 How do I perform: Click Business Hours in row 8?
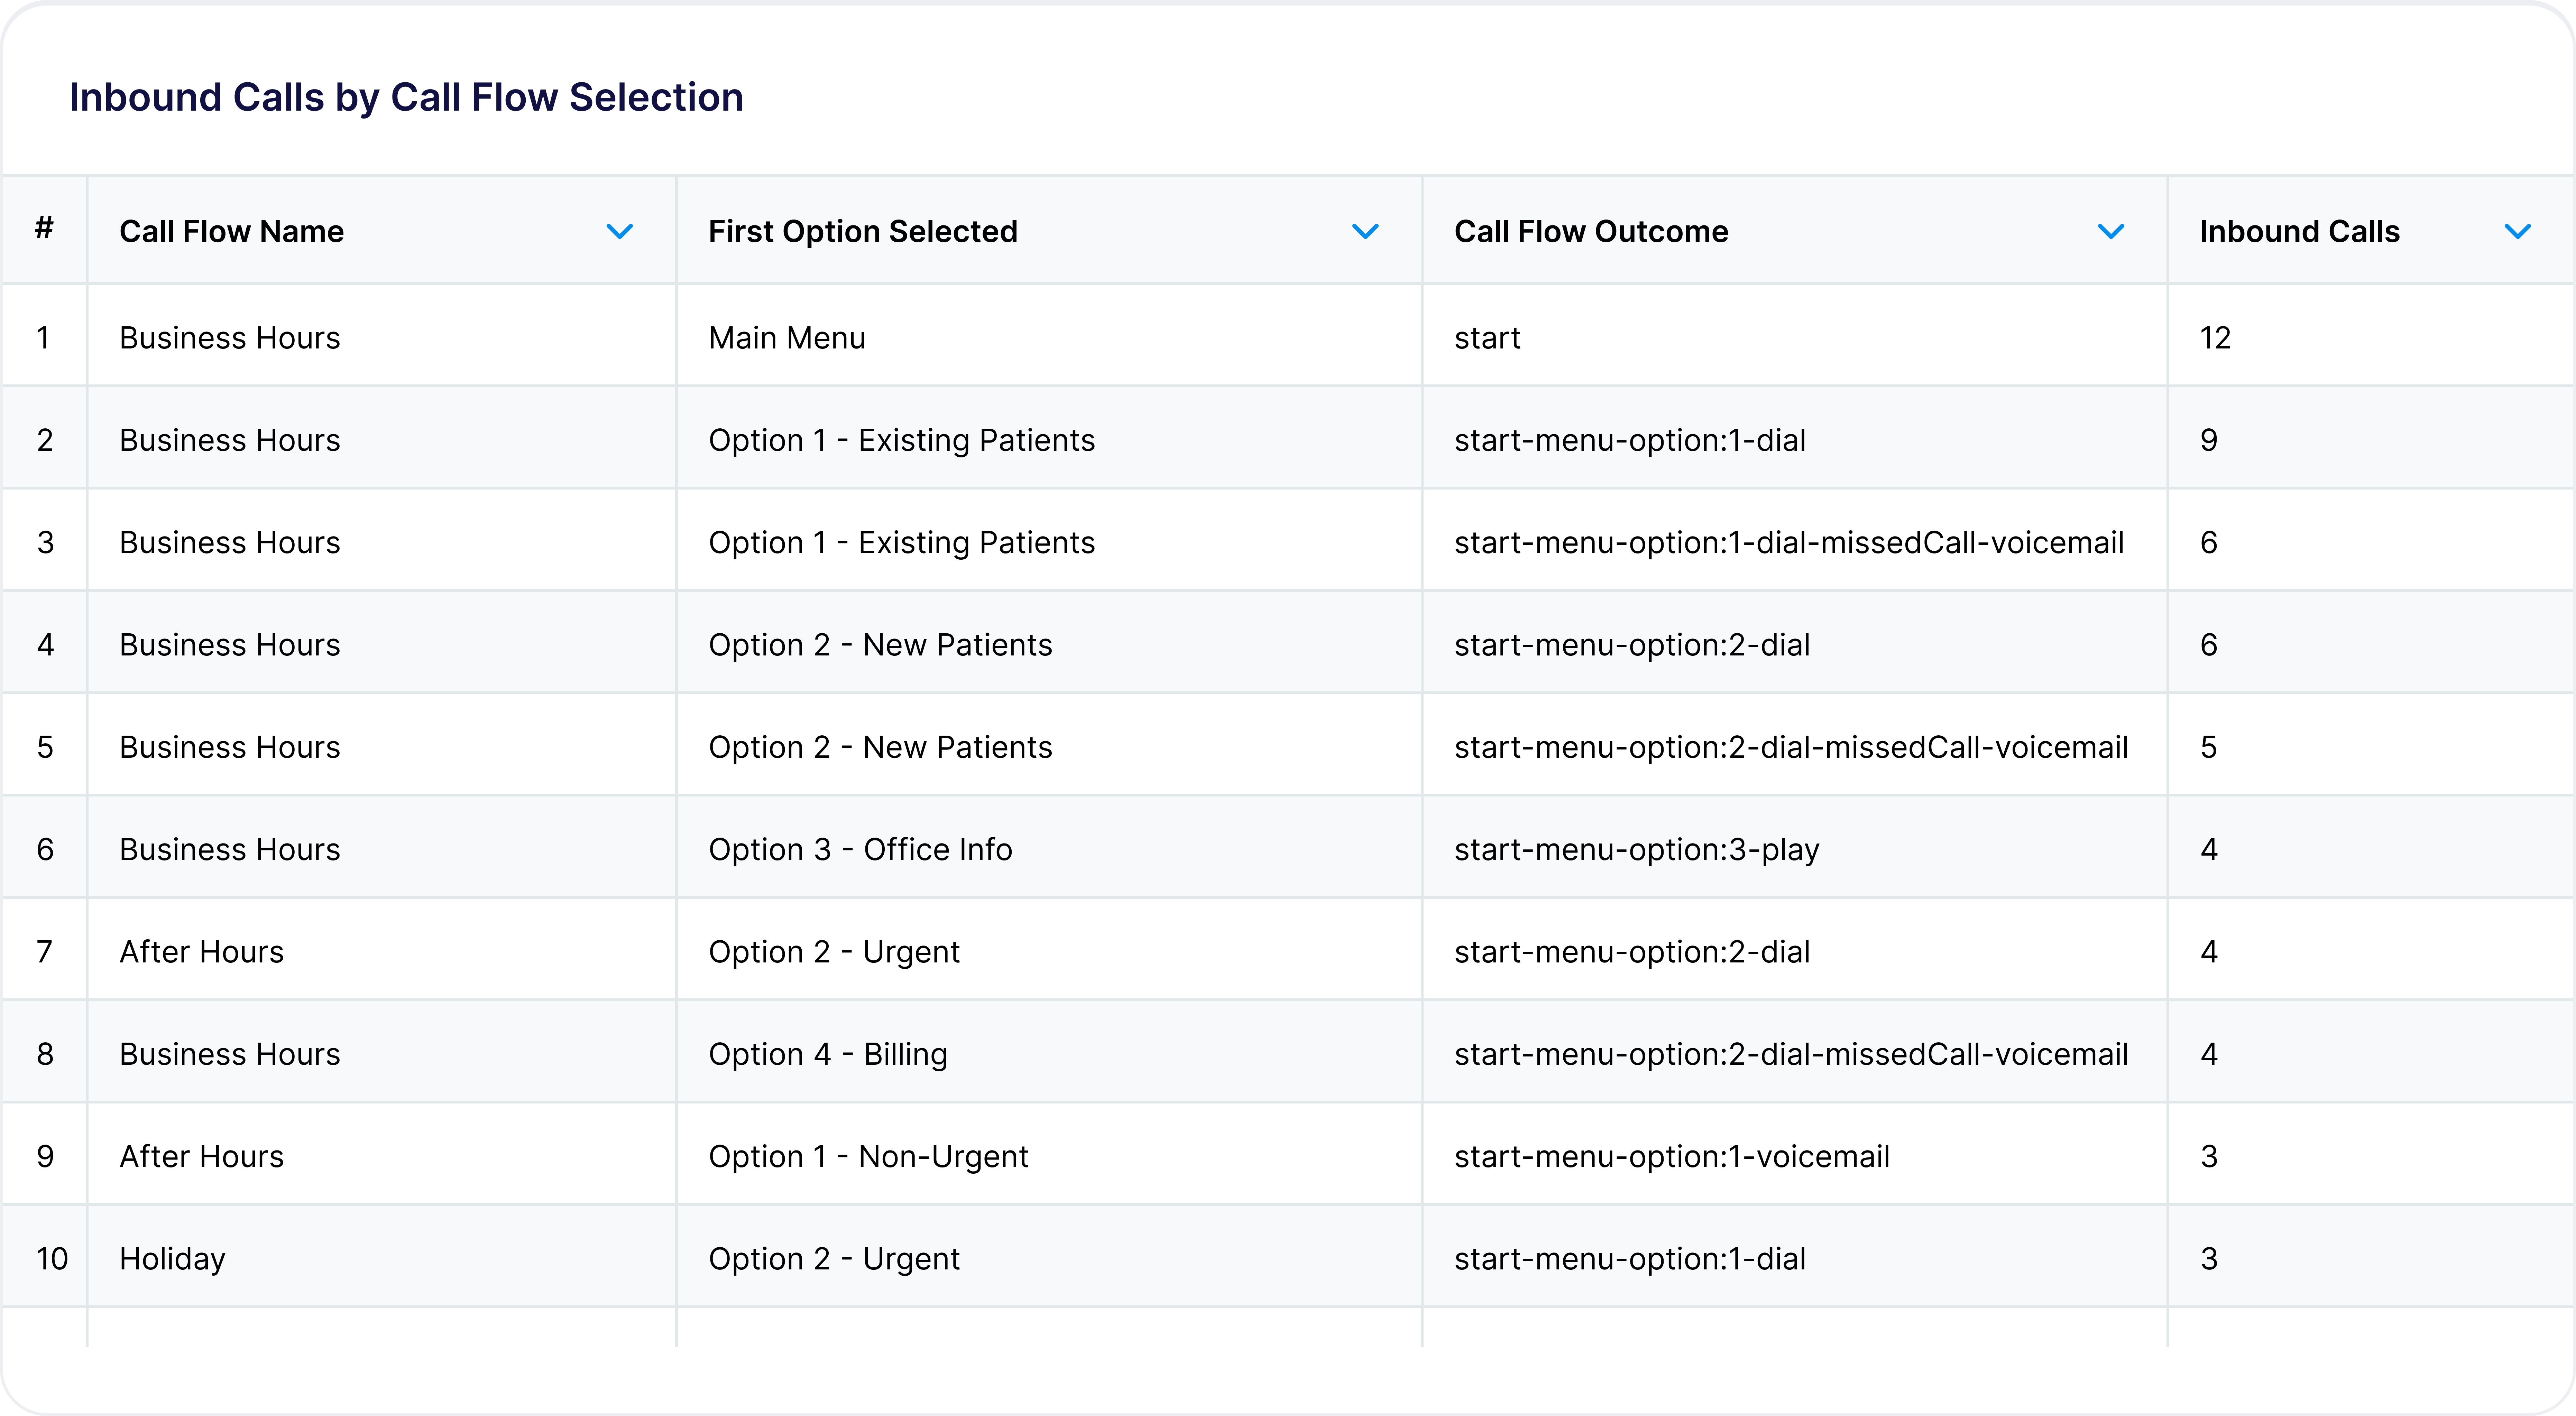point(230,1054)
